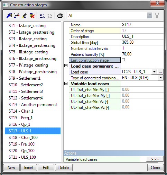Click the delete icon with red X

[x=32, y=16]
